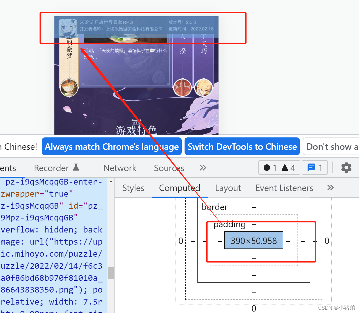
Task: Open the issues counter with message icon
Action: click(315, 168)
